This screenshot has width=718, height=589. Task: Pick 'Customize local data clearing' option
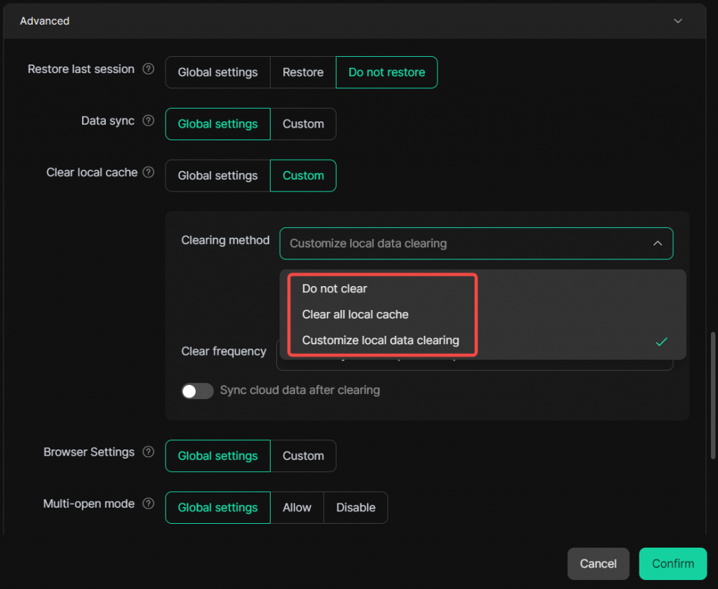380,341
